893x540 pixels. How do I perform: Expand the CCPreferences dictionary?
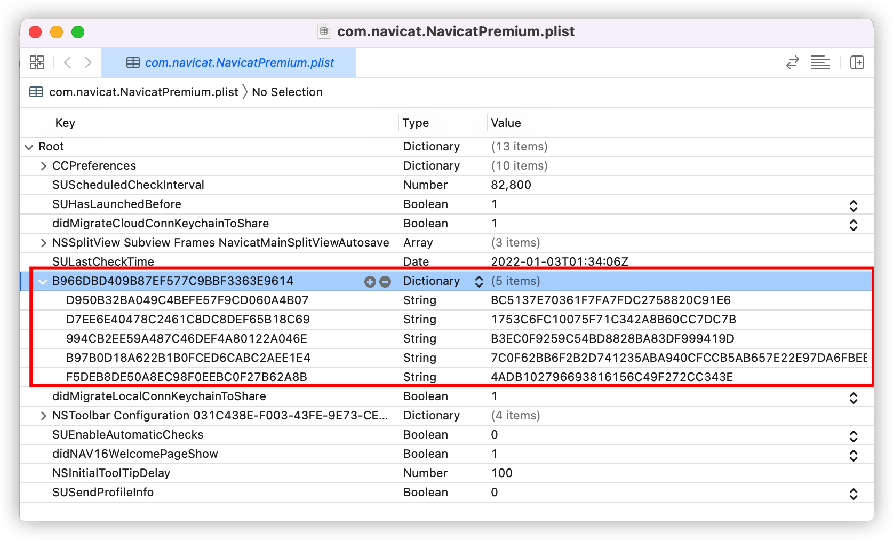[x=43, y=166]
